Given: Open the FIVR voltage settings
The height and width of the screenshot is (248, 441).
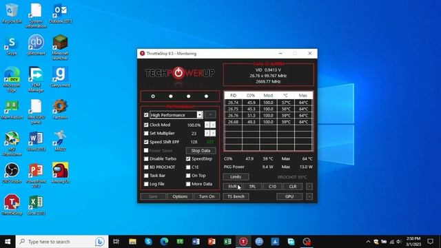Looking at the screenshot, I should [232, 187].
